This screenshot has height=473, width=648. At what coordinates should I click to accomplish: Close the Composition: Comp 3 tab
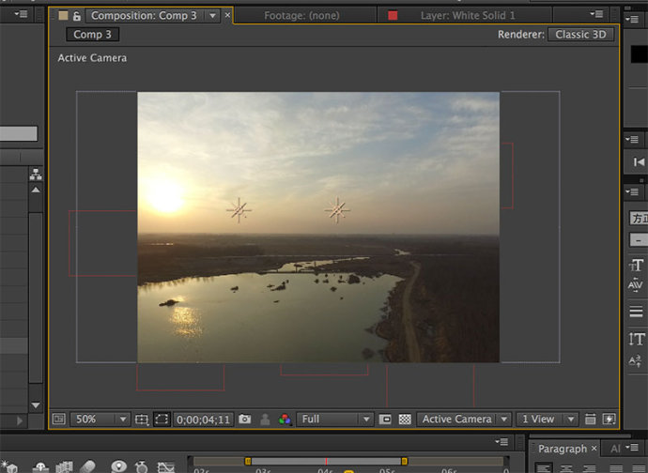(x=227, y=15)
